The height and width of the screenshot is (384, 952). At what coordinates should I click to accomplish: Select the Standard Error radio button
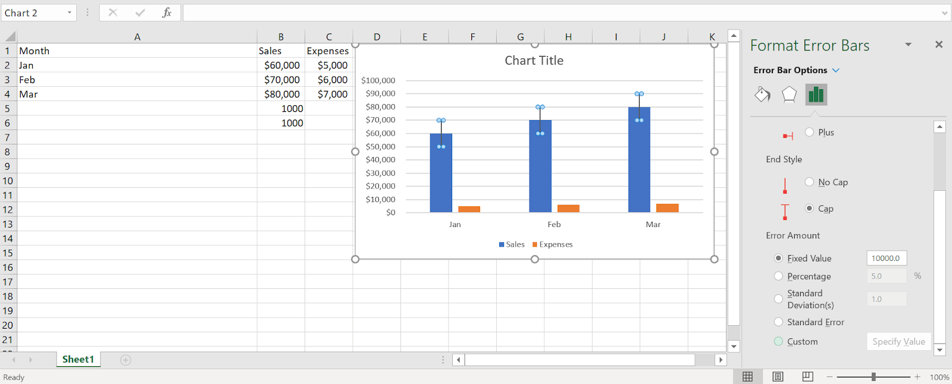(778, 322)
